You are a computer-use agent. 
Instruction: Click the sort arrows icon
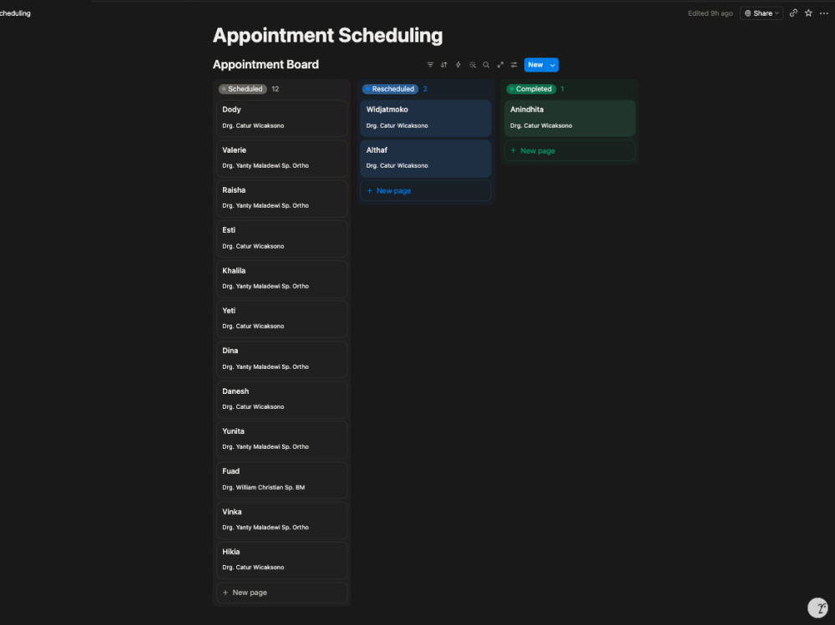point(444,65)
